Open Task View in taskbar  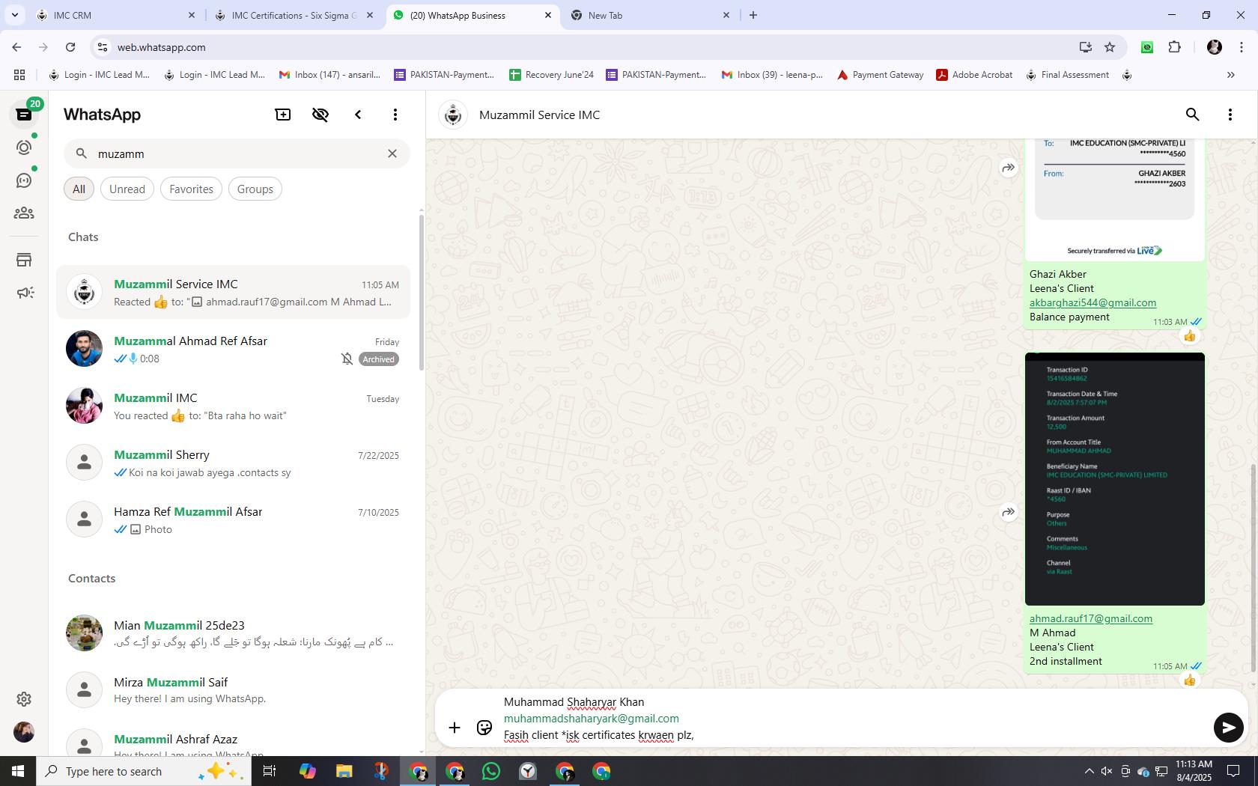(x=270, y=771)
